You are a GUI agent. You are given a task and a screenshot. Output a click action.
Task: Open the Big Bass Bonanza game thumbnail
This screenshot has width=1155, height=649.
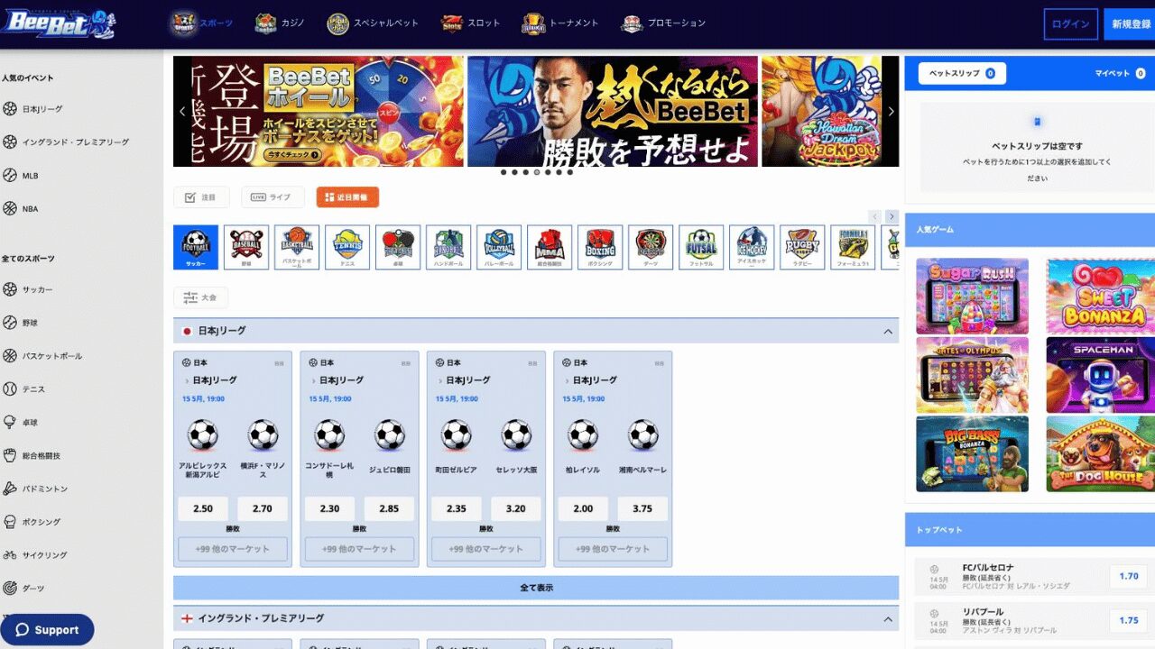coord(972,453)
